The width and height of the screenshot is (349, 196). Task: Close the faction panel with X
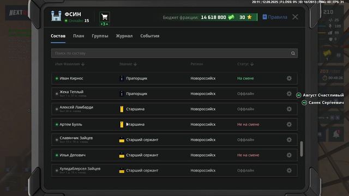[x=295, y=17]
